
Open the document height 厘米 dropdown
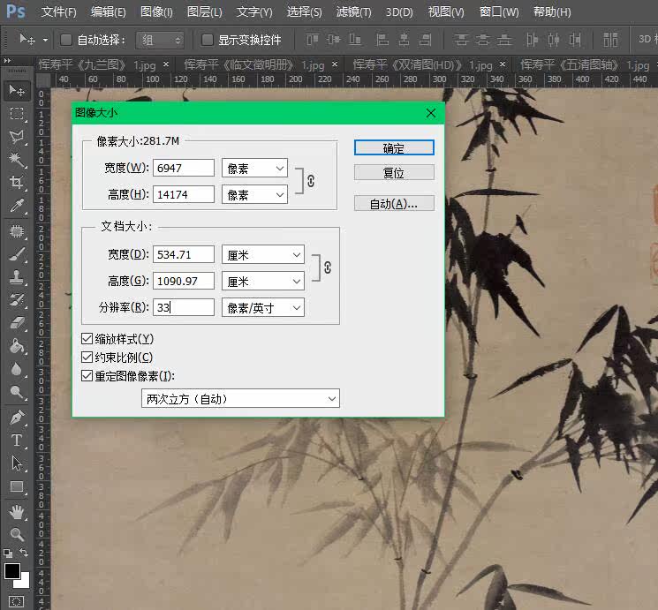263,281
